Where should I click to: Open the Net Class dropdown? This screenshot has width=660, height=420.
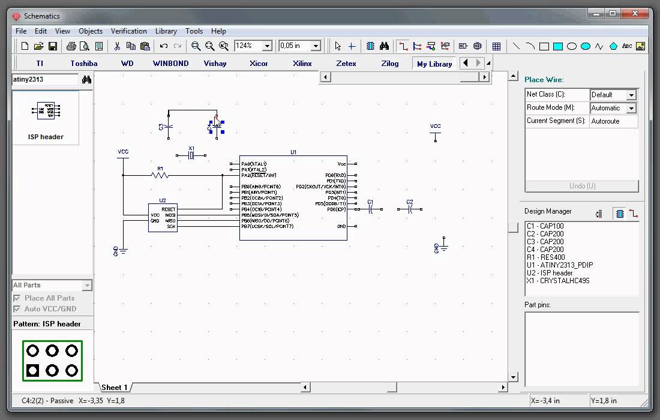[x=631, y=95]
